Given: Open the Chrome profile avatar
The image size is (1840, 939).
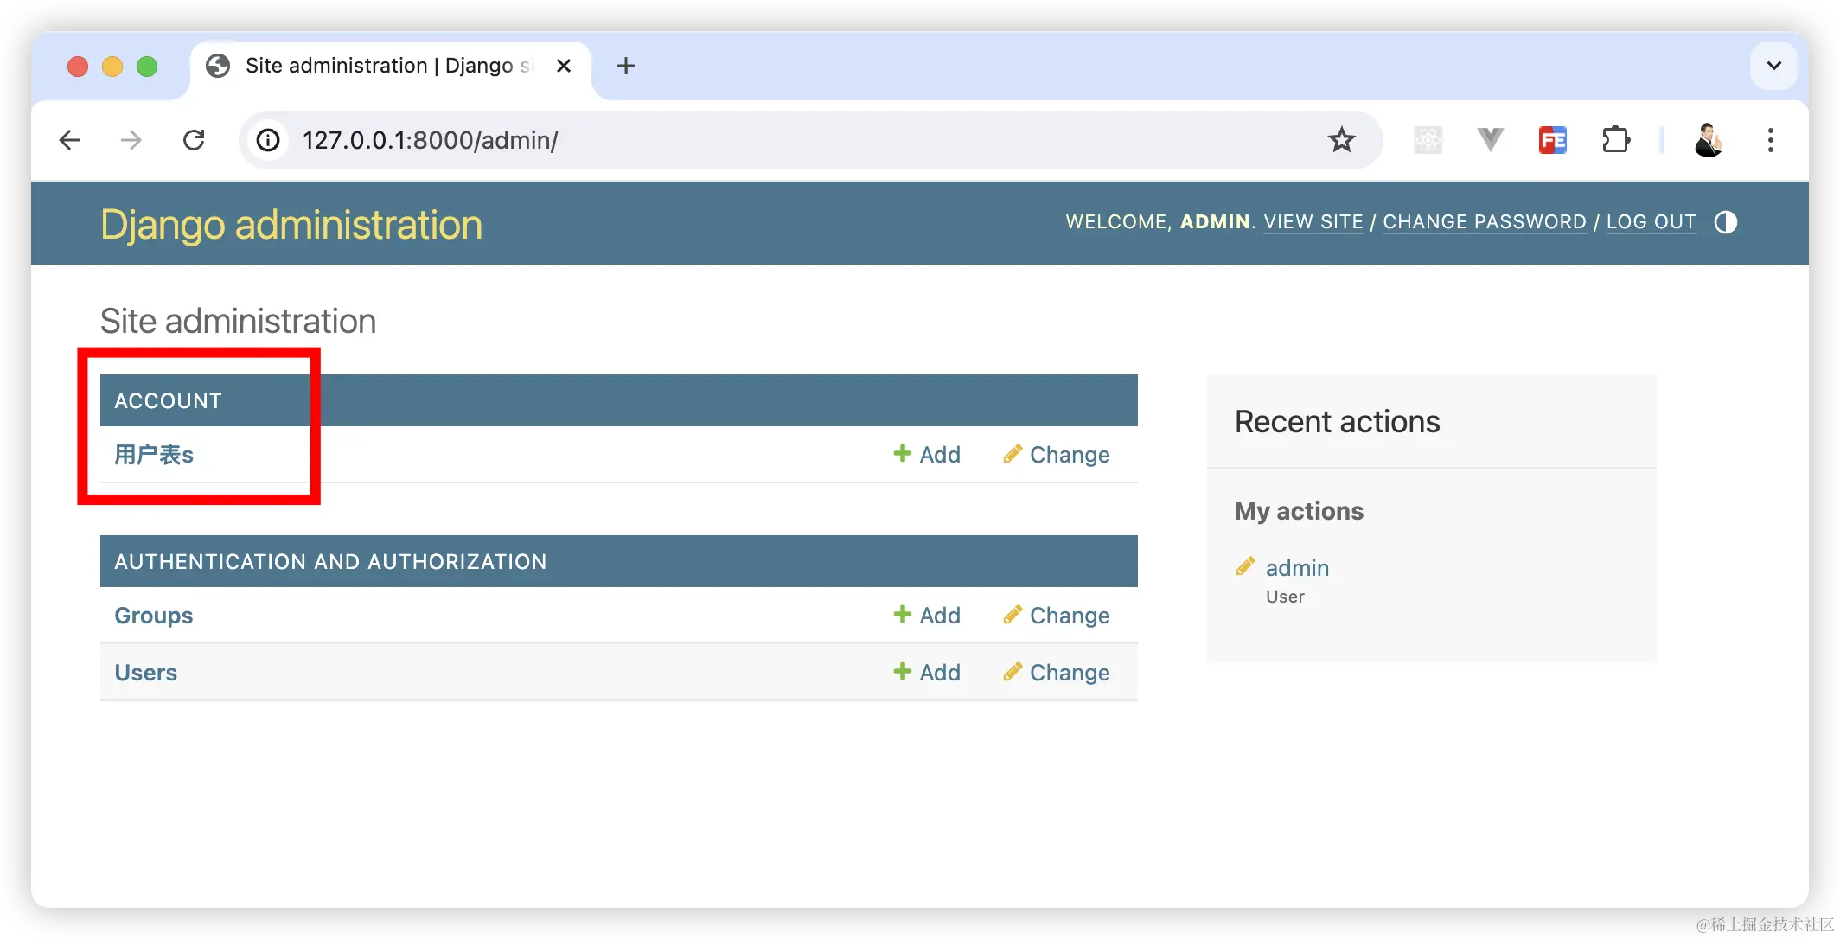Looking at the screenshot, I should tap(1708, 140).
